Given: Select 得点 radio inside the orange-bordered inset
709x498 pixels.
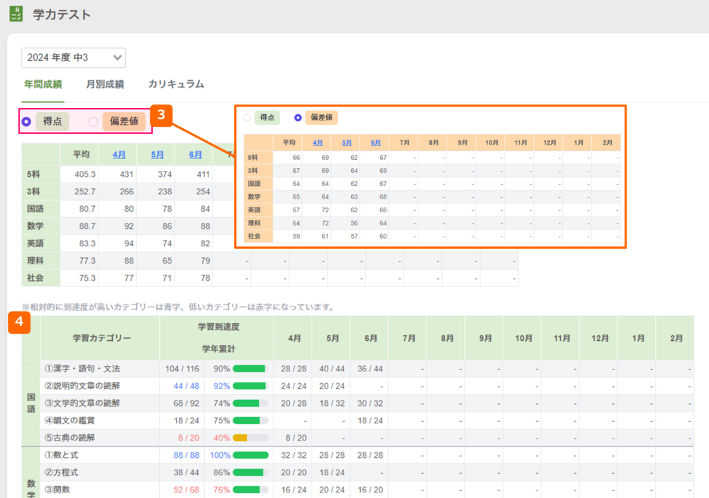Looking at the screenshot, I should 247,118.
